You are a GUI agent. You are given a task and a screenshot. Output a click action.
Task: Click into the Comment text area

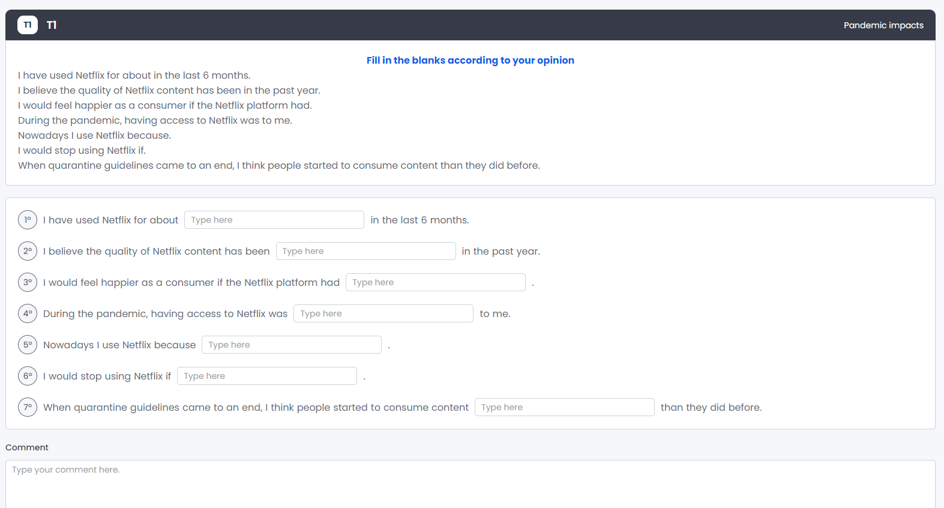(x=470, y=484)
